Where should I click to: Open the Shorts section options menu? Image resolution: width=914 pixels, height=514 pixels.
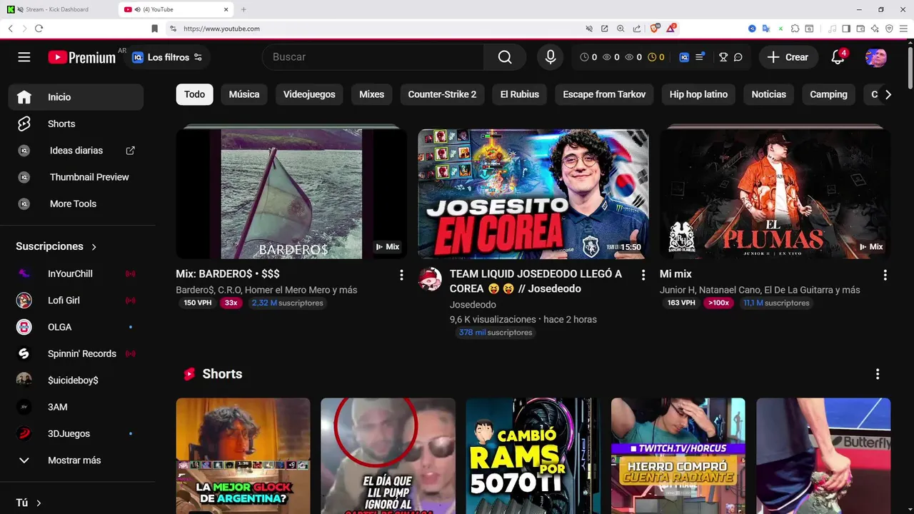tap(878, 374)
